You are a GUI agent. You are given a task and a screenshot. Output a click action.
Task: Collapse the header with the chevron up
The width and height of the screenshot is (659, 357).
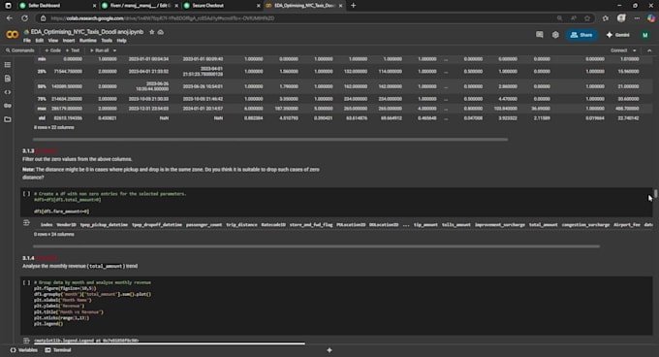[x=649, y=50]
